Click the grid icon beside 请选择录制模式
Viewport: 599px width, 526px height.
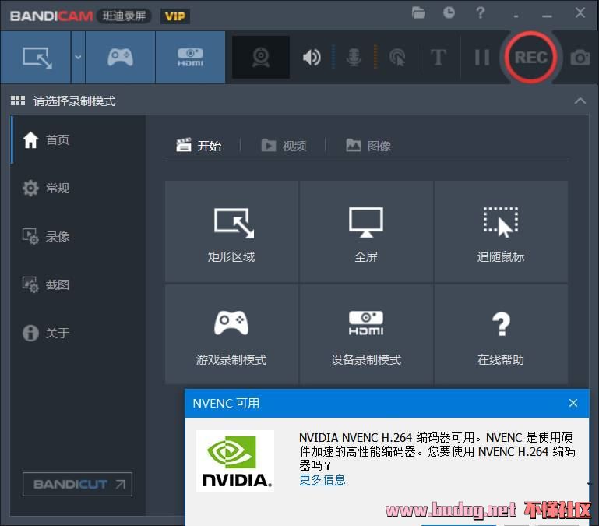(18, 101)
